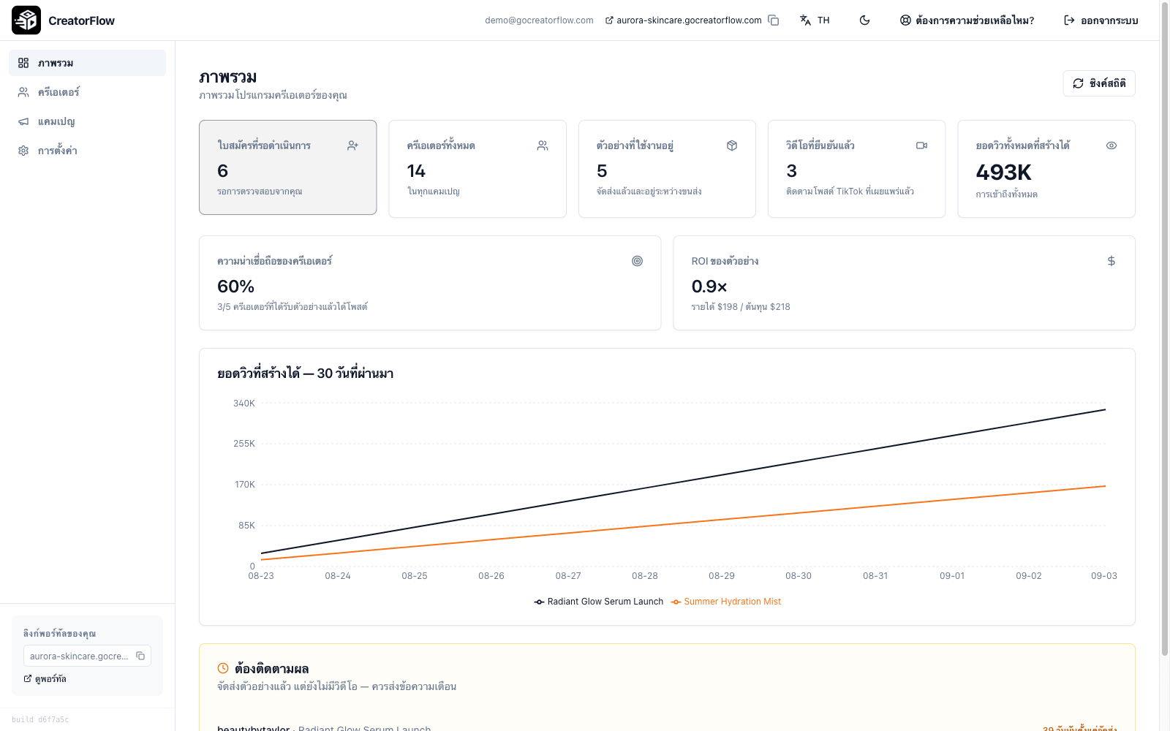Click the gear icon next to การตั้งค่า

(x=23, y=151)
